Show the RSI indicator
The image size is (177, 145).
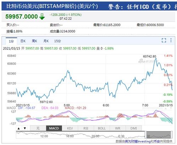point(86,128)
